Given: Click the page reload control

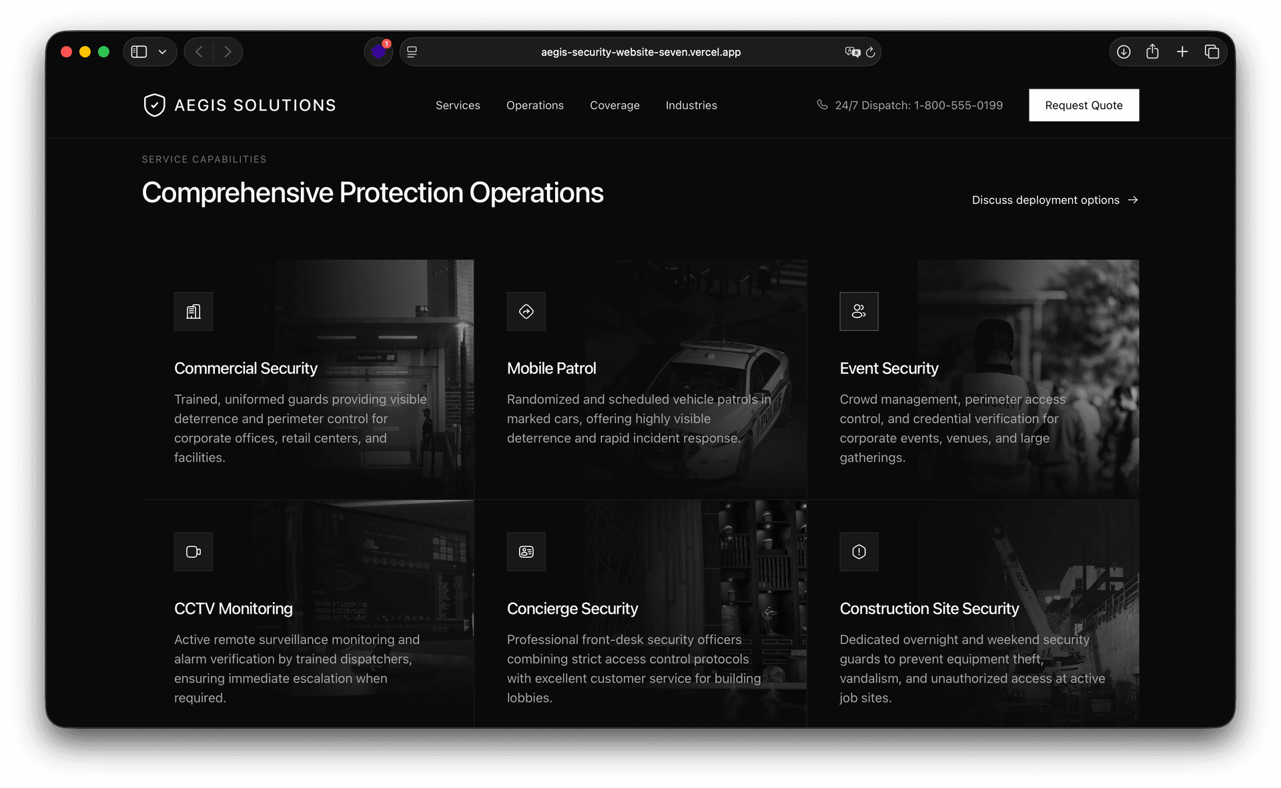Looking at the screenshot, I should 870,52.
